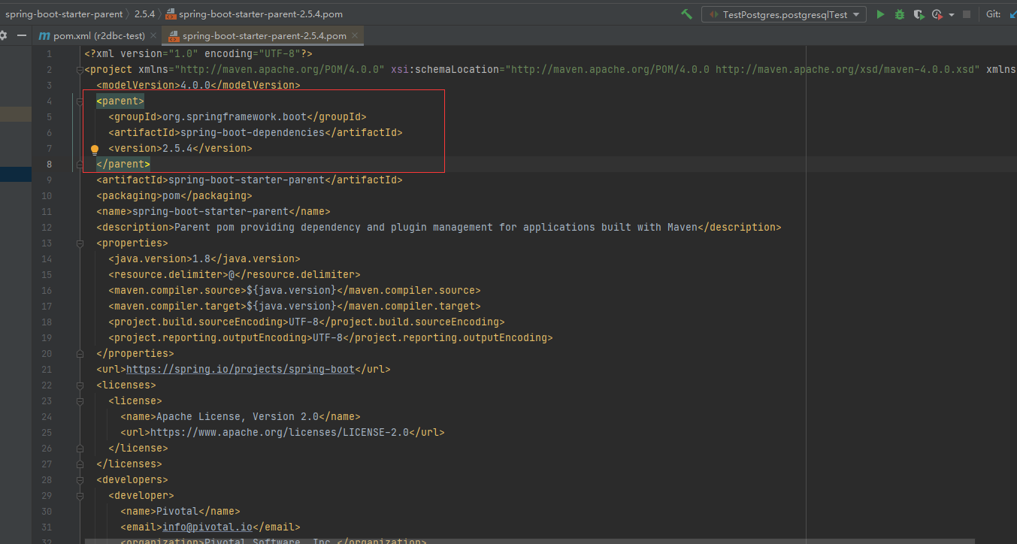
Task: Click Apache License, Version 2.0 name text
Action: tap(238, 416)
